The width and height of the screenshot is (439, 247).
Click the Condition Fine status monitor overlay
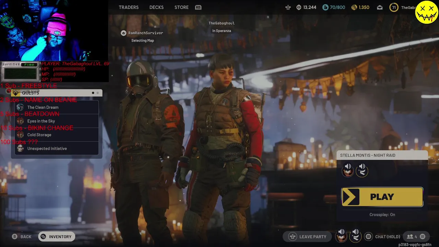(20, 71)
